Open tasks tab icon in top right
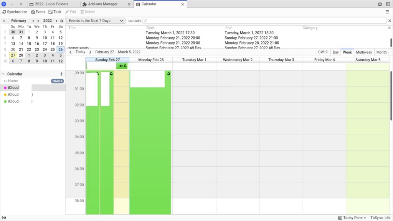Screen dimensions: 393x221 coord(388,4)
